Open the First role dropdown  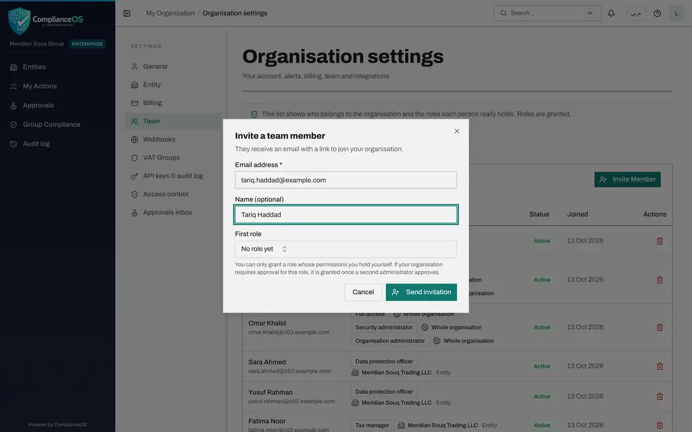(x=346, y=249)
